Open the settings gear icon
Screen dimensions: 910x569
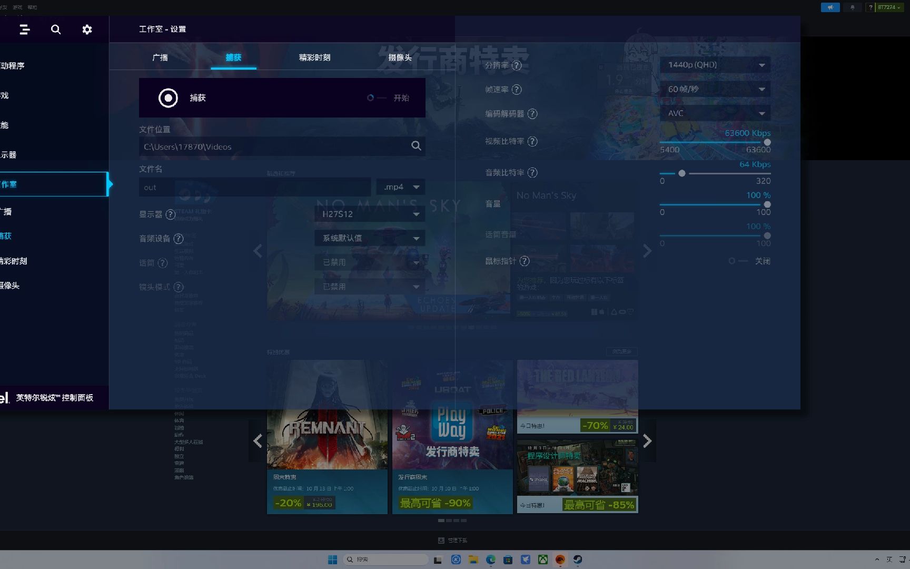click(x=87, y=30)
